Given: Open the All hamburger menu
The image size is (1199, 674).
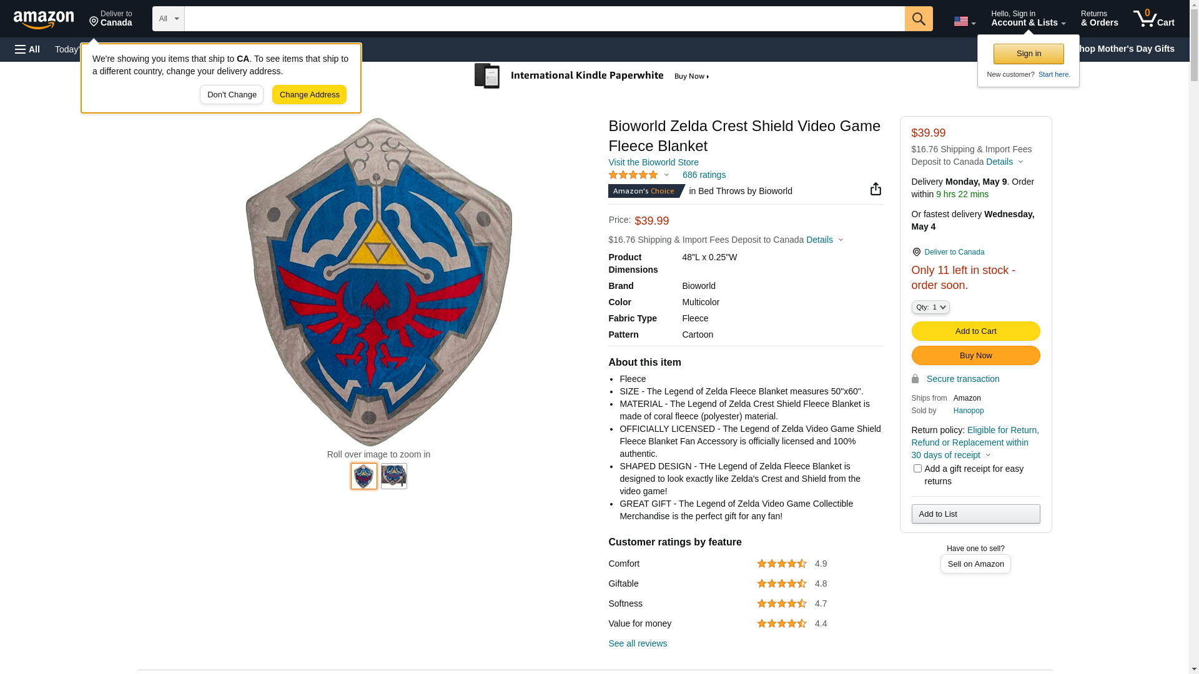Looking at the screenshot, I should [x=27, y=49].
